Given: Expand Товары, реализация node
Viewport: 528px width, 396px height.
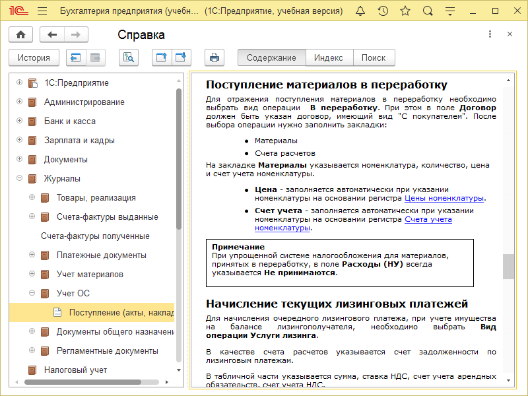Looking at the screenshot, I should click(32, 197).
